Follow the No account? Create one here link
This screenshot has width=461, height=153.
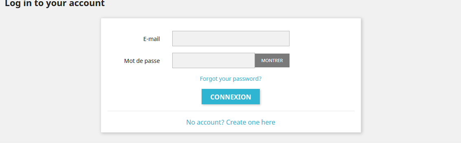coord(230,122)
